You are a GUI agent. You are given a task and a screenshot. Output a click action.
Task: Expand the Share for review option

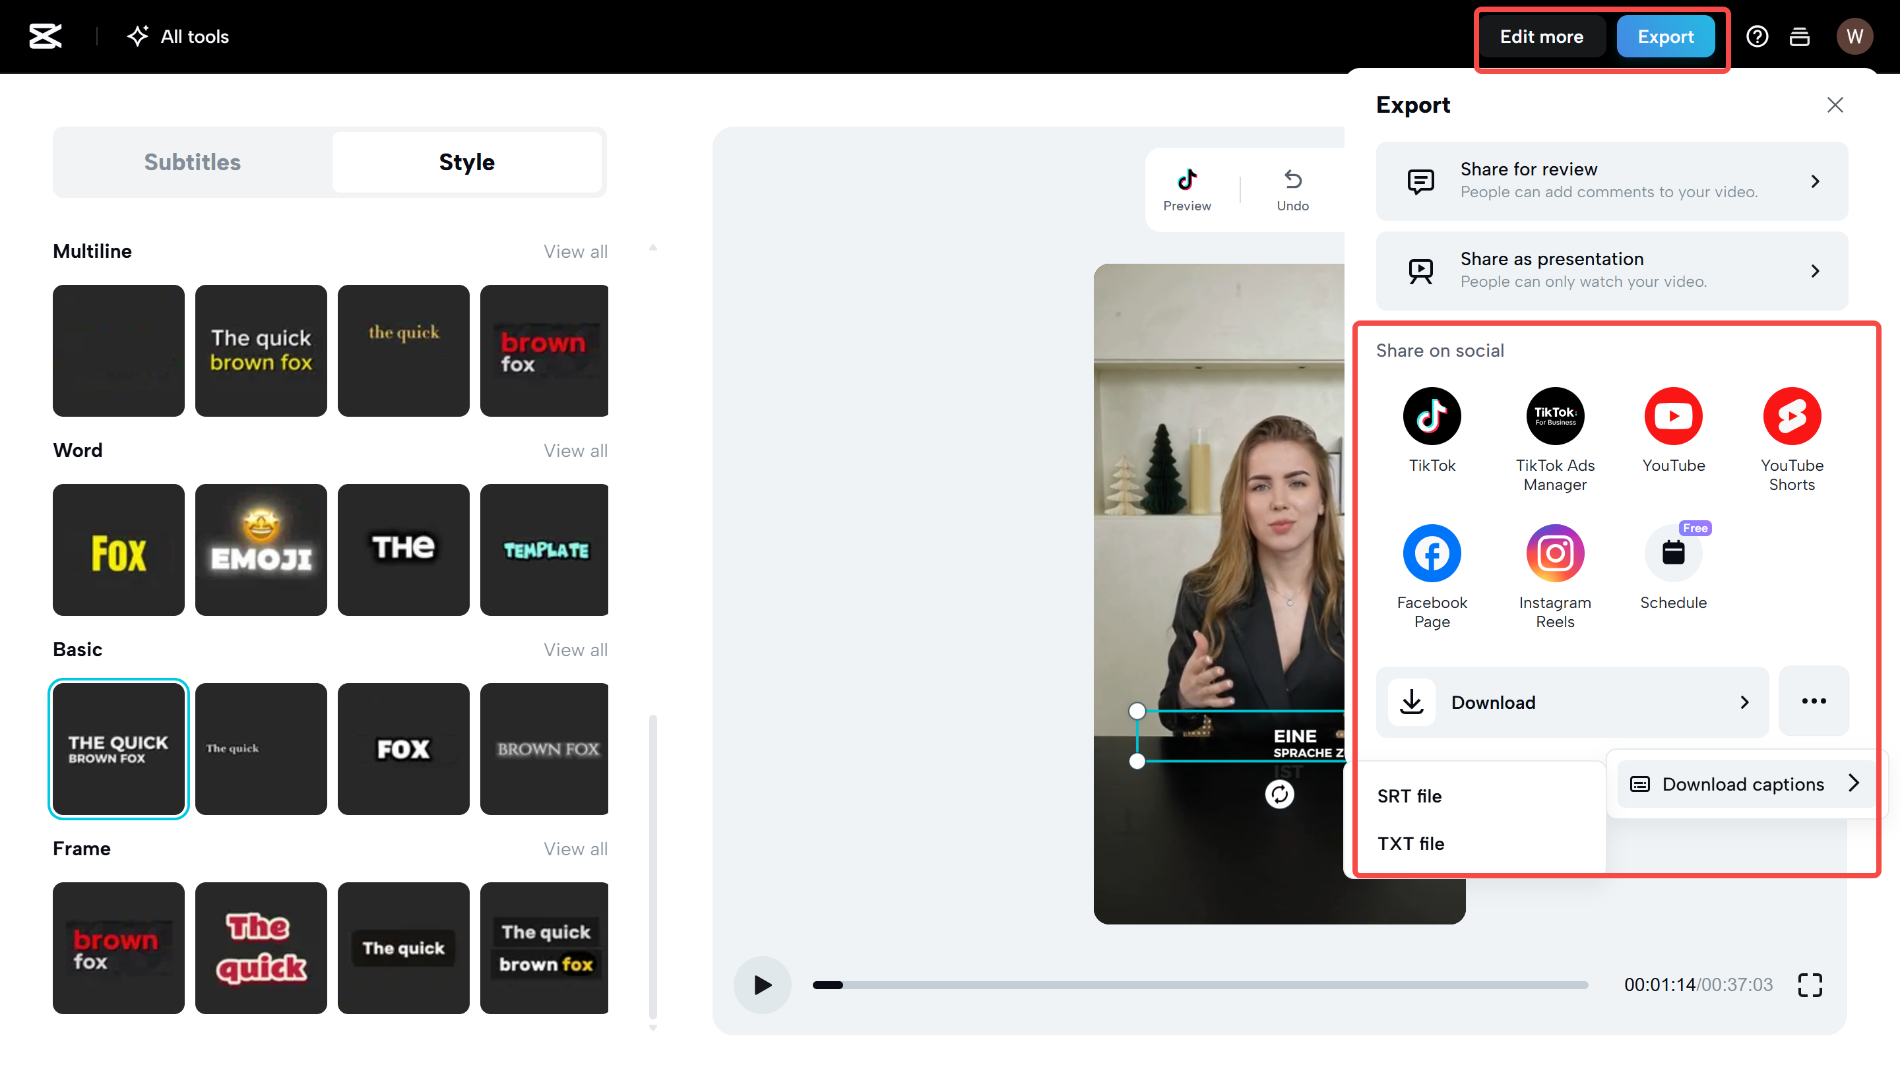pyautogui.click(x=1611, y=181)
